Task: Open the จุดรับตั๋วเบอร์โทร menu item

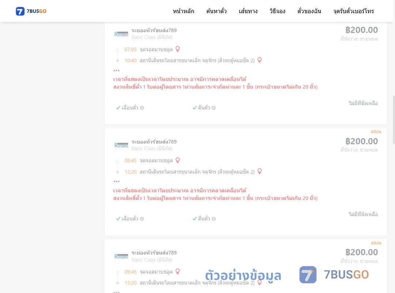Action: click(353, 11)
